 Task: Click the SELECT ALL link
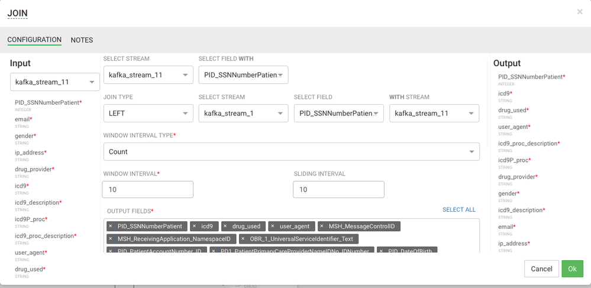459,210
